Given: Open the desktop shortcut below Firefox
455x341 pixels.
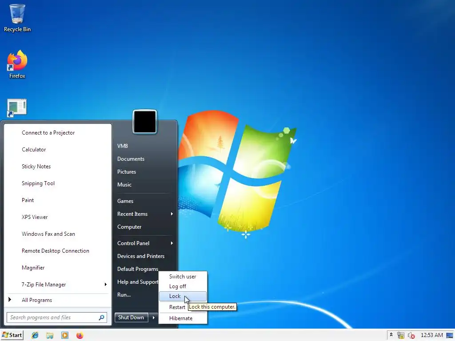Looking at the screenshot, I should 16,108.
